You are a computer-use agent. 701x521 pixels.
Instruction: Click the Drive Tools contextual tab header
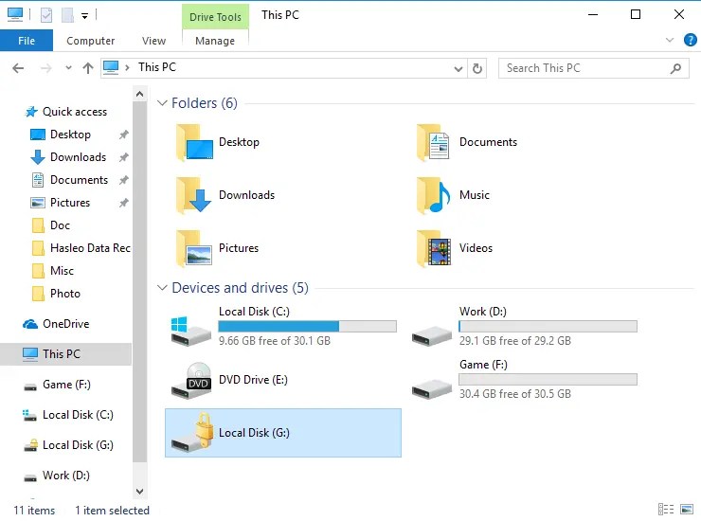pos(215,17)
